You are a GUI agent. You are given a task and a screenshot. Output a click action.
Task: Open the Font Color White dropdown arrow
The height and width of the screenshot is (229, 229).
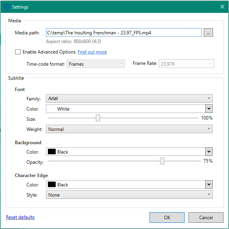(x=209, y=109)
